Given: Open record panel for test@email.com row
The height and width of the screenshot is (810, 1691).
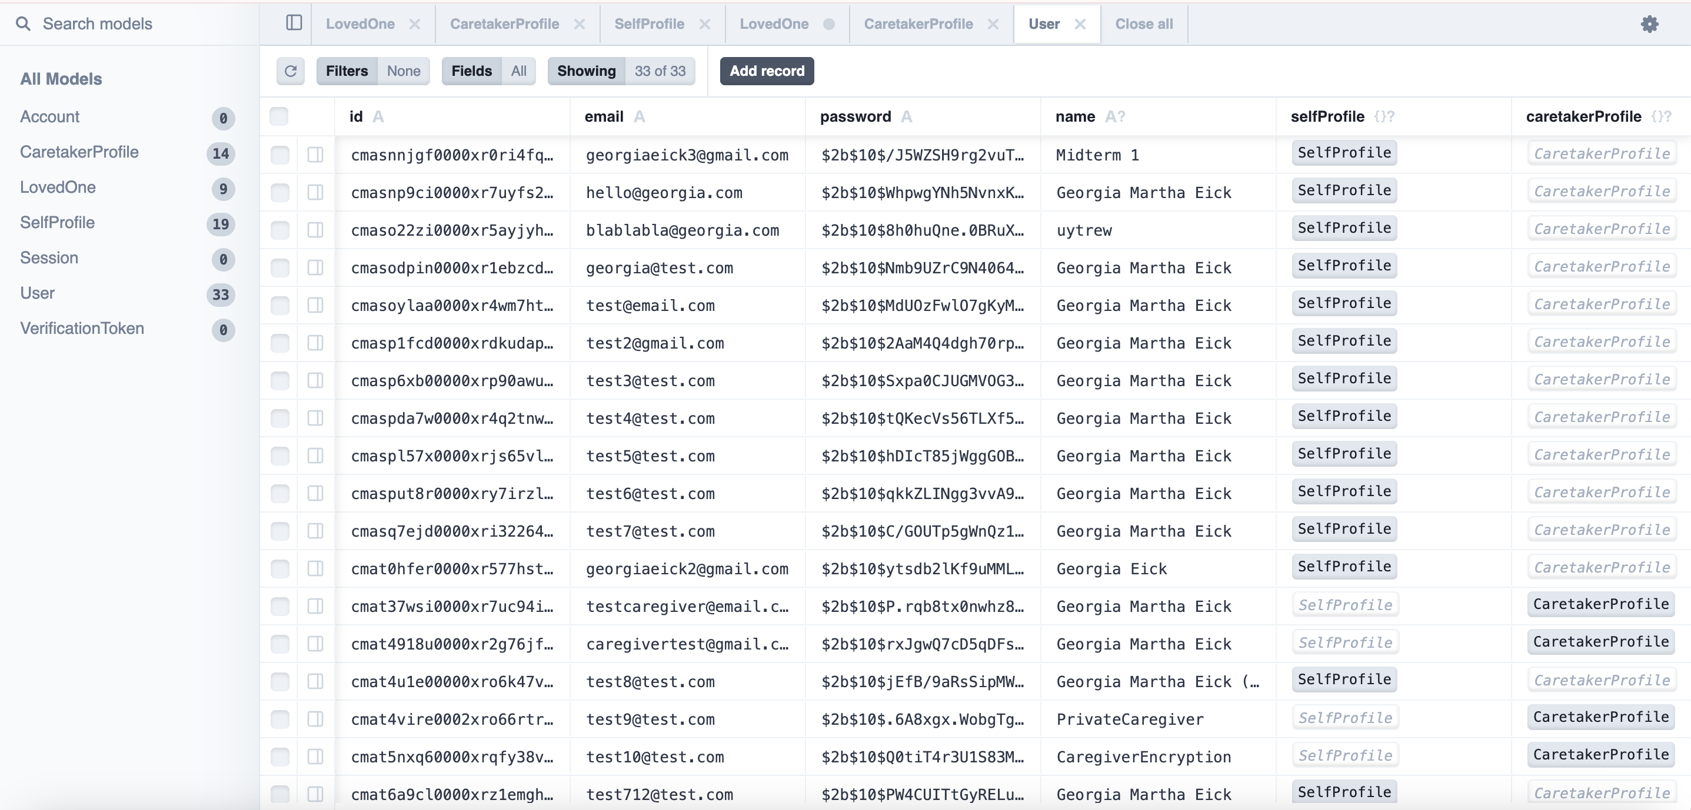Looking at the screenshot, I should tap(315, 306).
